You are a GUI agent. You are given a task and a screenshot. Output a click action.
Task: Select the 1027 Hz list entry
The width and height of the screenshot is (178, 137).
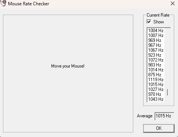156,89
